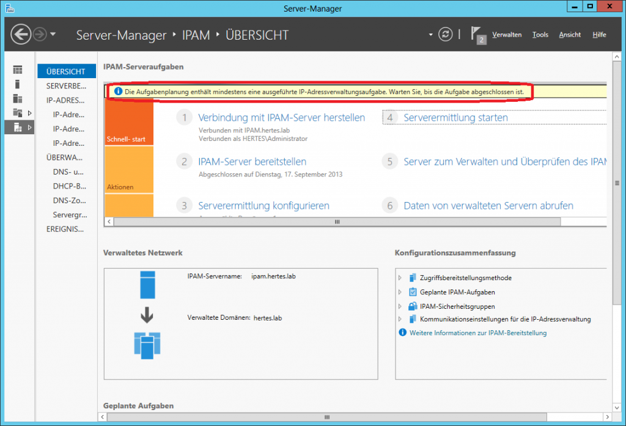Expand Zugriffsbereitstellungsmethode in configuration summary
The height and width of the screenshot is (426, 626).
click(400, 278)
